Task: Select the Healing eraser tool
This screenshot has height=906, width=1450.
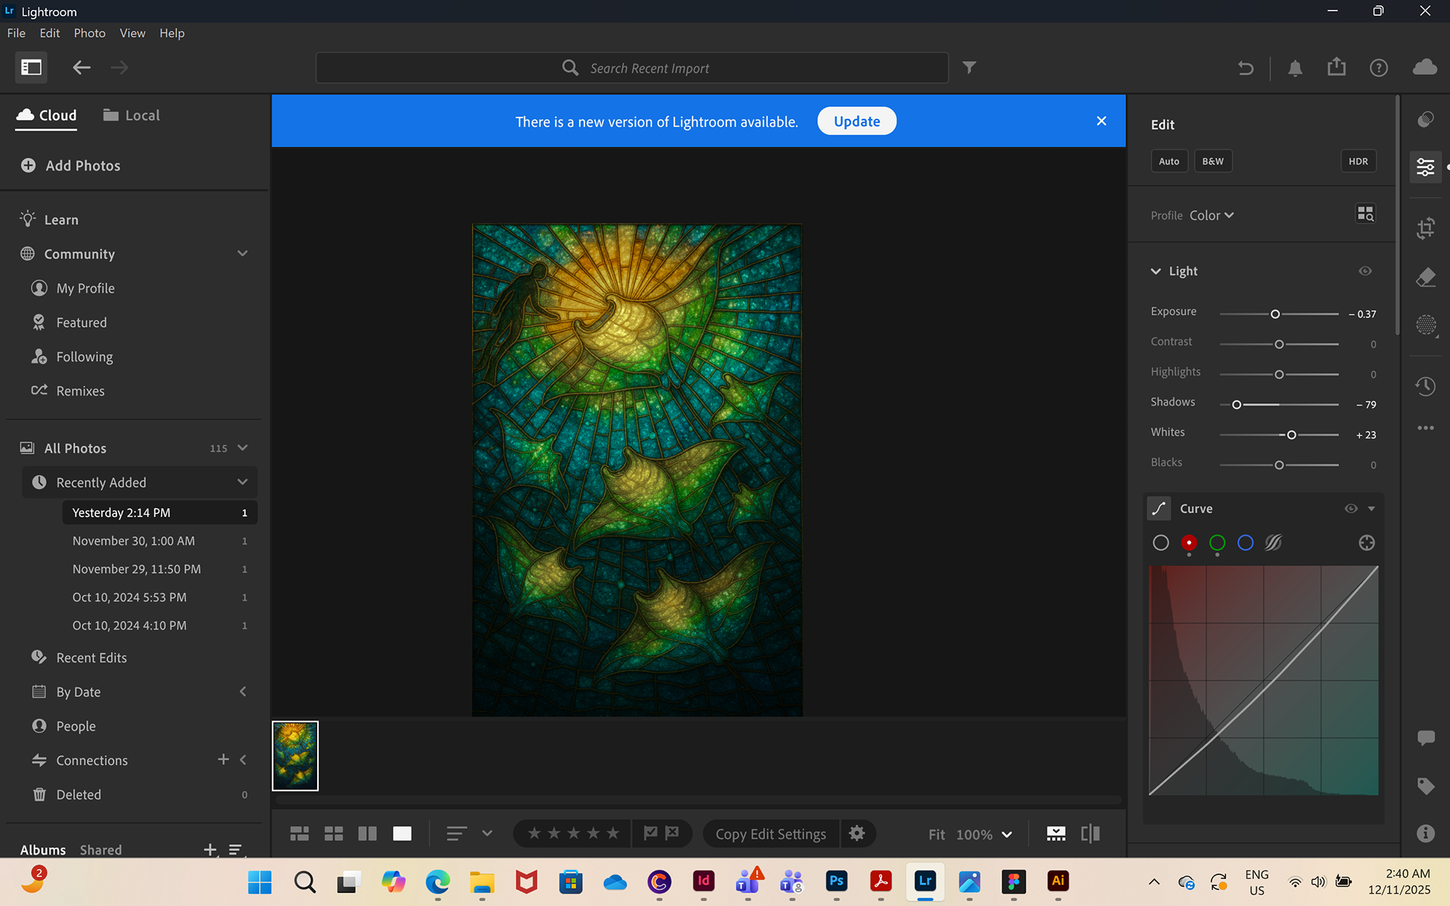Action: pos(1425,277)
